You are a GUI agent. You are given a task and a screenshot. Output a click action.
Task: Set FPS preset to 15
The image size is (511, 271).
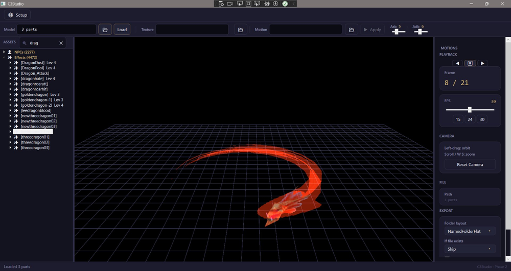pyautogui.click(x=458, y=119)
